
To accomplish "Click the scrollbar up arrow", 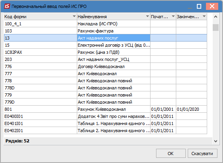I will (215, 17).
